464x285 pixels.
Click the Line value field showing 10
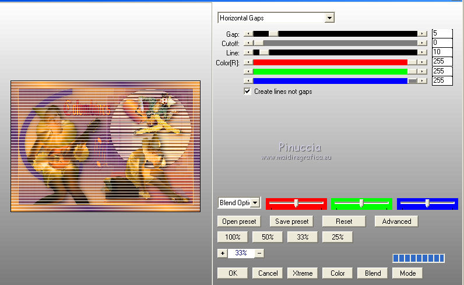442,52
